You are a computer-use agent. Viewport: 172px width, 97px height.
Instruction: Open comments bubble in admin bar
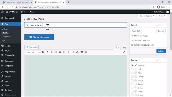pyautogui.click(x=23, y=12)
